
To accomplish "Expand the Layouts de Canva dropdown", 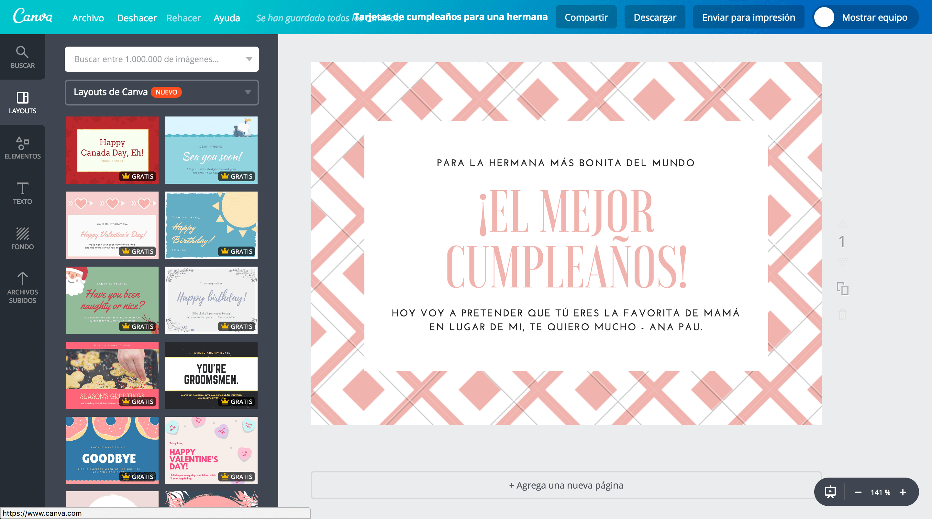I will pos(161,92).
